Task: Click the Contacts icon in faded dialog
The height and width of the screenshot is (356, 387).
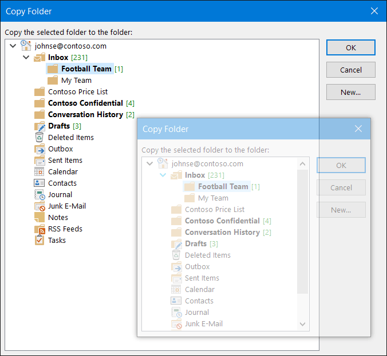Action: (x=176, y=301)
